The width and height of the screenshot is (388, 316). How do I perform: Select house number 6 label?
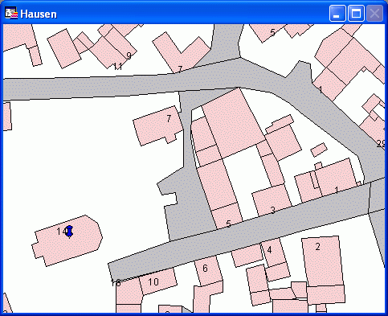click(205, 268)
